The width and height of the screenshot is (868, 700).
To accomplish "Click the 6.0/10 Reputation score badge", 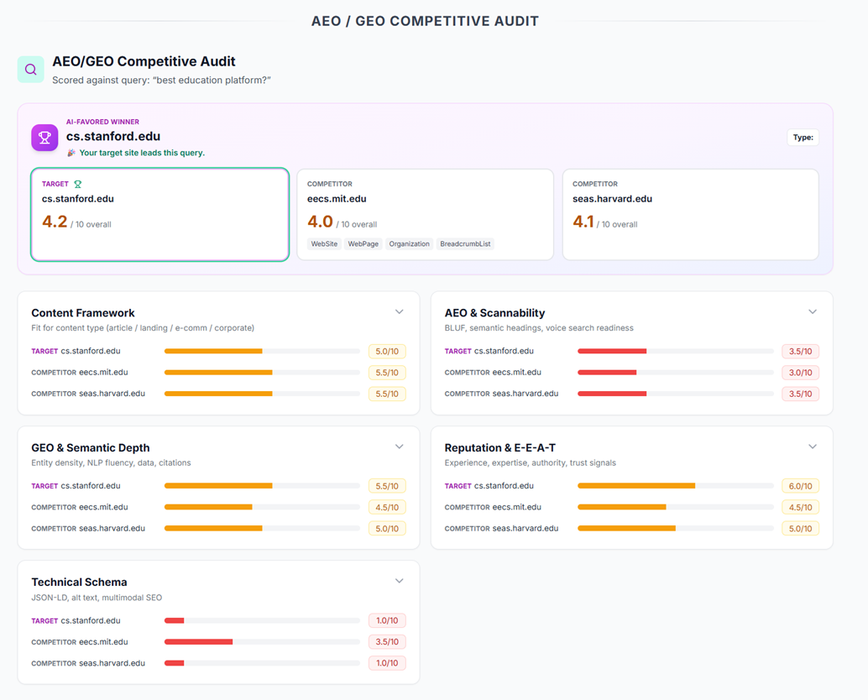I will tap(801, 486).
